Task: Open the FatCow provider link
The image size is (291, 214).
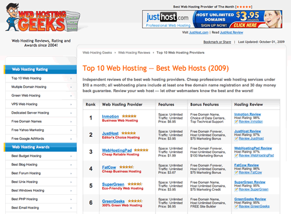Action: click(109, 167)
